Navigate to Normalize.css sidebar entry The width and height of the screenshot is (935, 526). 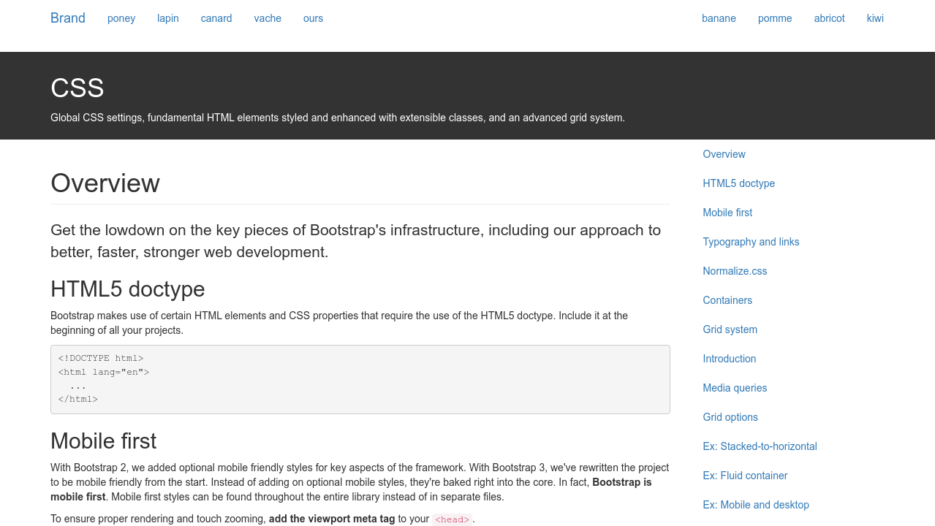(735, 271)
